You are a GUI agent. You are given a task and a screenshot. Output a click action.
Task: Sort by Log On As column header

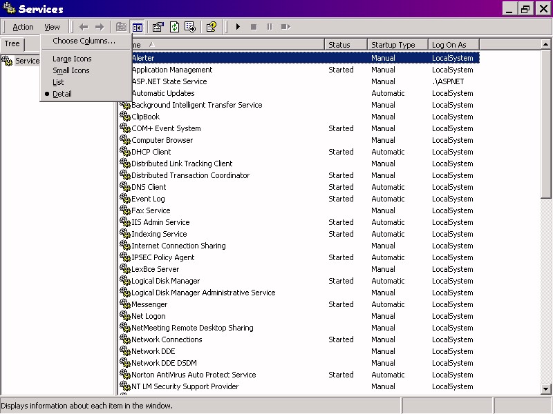click(453, 45)
